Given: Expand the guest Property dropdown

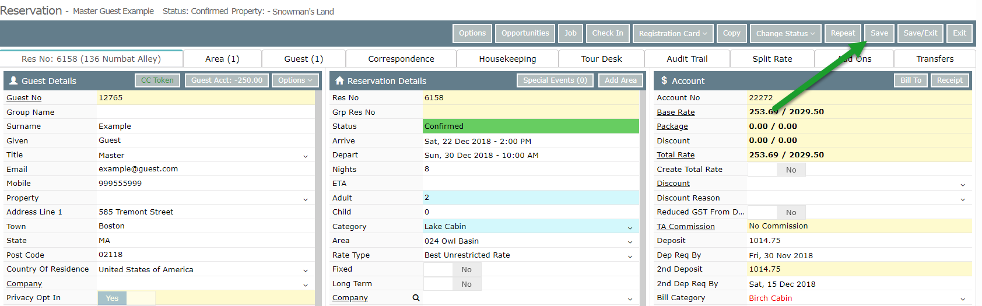Looking at the screenshot, I should [306, 199].
